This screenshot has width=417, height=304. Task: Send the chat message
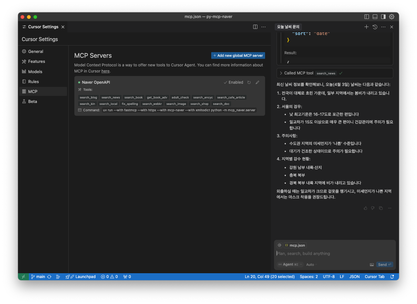pyautogui.click(x=385, y=265)
